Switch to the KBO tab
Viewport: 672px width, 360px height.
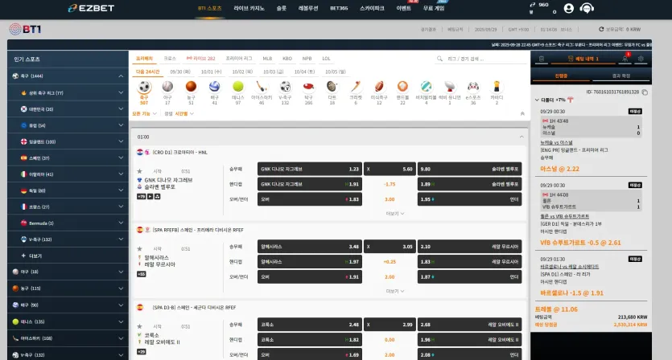287,59
